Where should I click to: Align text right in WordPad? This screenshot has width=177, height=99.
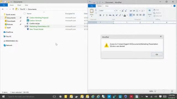pos(137,15)
